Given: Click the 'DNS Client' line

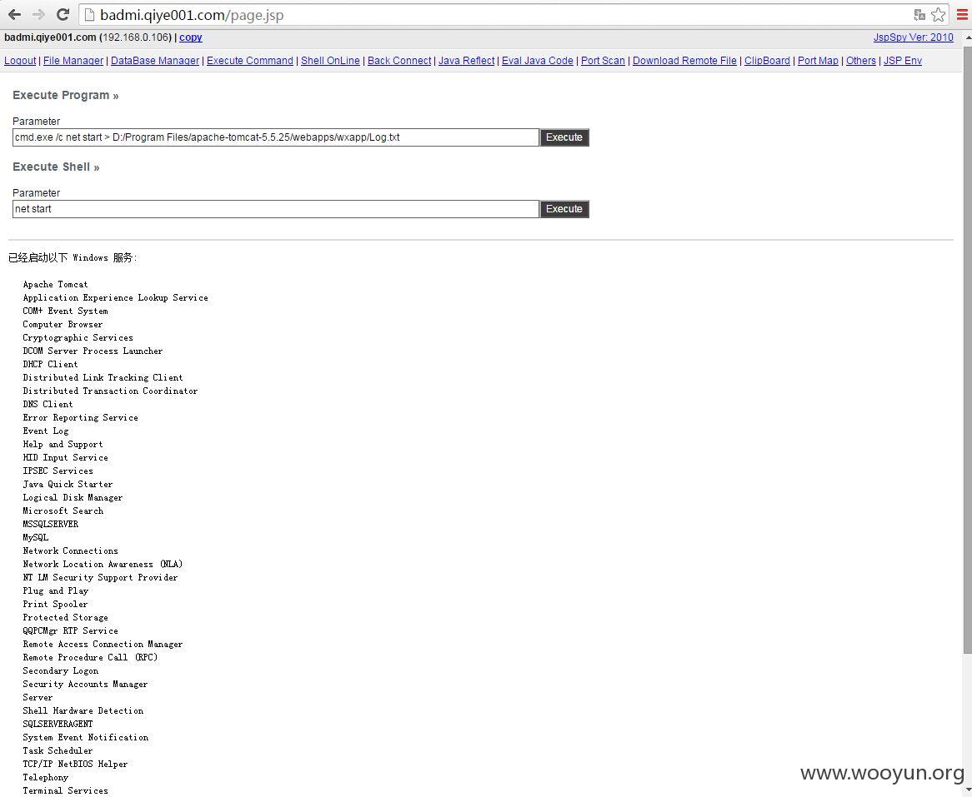Looking at the screenshot, I should point(48,405).
